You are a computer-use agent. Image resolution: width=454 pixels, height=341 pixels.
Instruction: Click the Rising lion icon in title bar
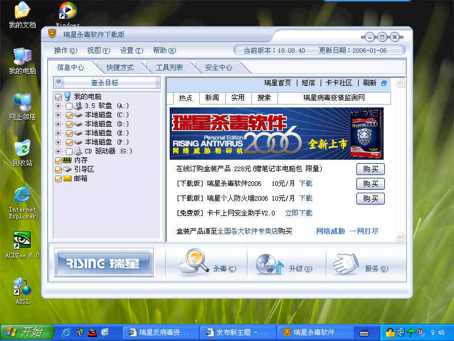point(52,34)
